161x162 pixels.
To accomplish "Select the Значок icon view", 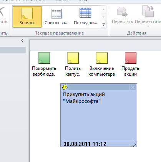I will click(x=27, y=17).
